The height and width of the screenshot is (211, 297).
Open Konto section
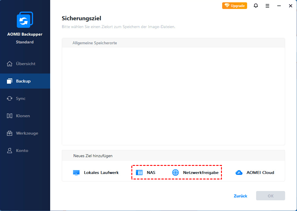(x=25, y=151)
